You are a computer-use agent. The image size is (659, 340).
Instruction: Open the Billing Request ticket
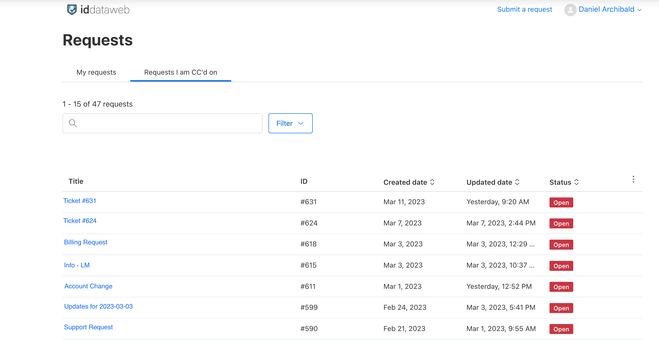[x=85, y=242]
